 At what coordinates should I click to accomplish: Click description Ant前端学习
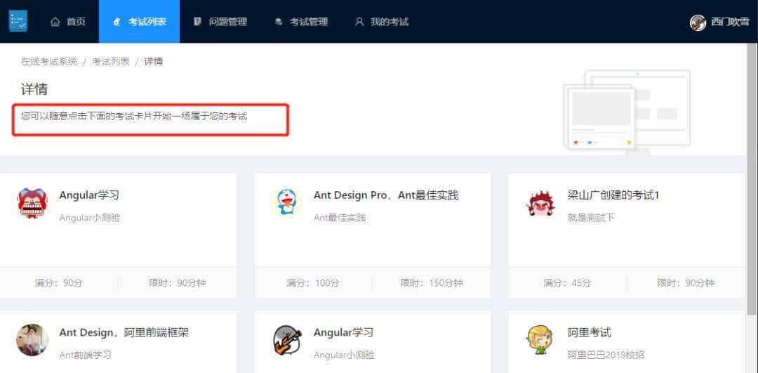point(85,355)
